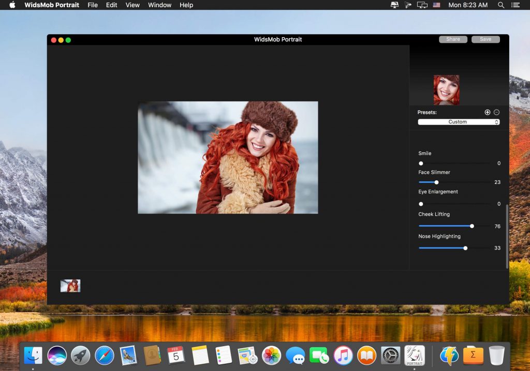The image size is (530, 371).
Task: Open Safari from the Dock
Action: coord(105,355)
